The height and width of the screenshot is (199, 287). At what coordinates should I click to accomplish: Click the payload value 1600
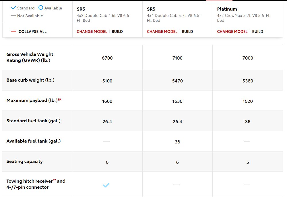[107, 101]
